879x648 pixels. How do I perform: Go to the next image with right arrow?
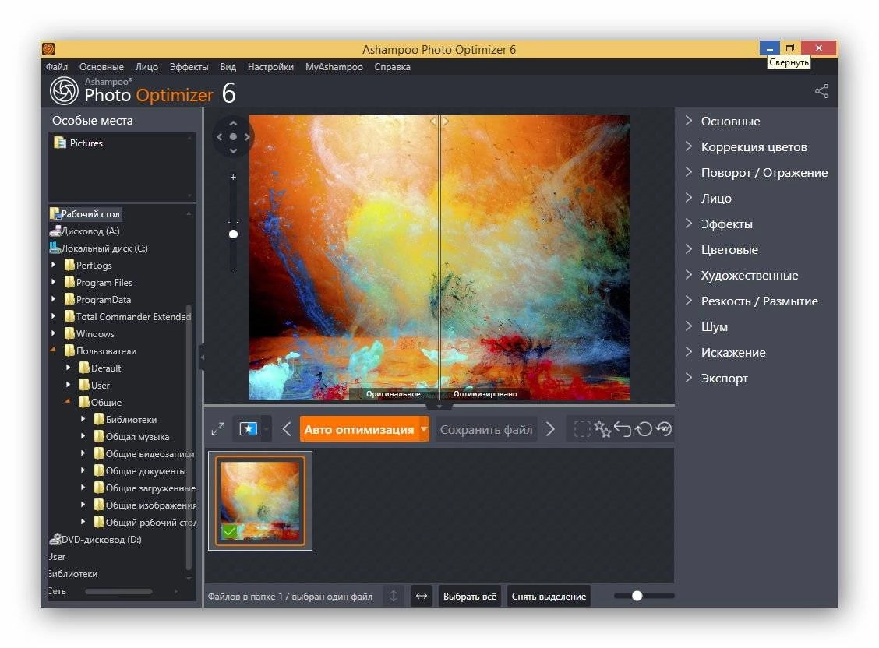pyautogui.click(x=550, y=430)
